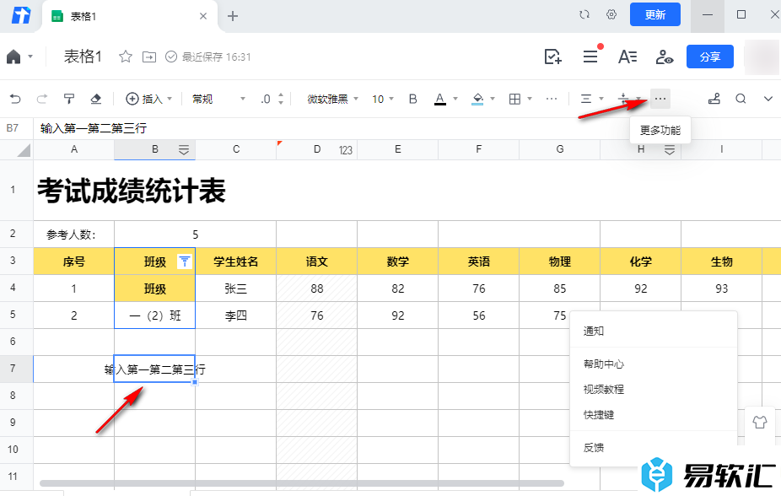Open the font size 10 dropdown
Viewport: 781px width, 496px height.
coord(383,99)
